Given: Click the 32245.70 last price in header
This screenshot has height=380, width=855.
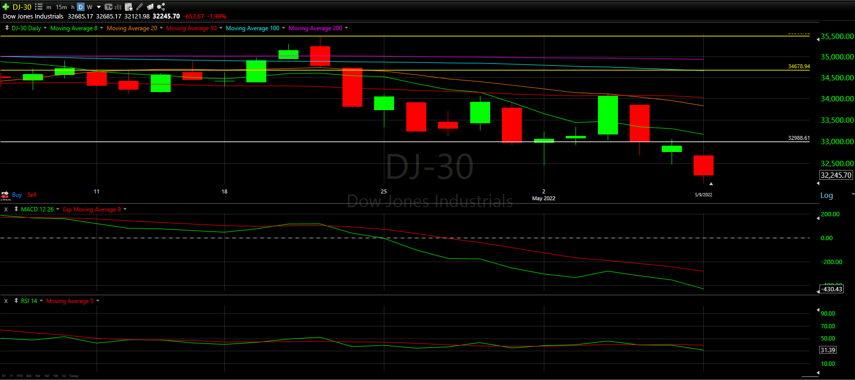Looking at the screenshot, I should (166, 16).
